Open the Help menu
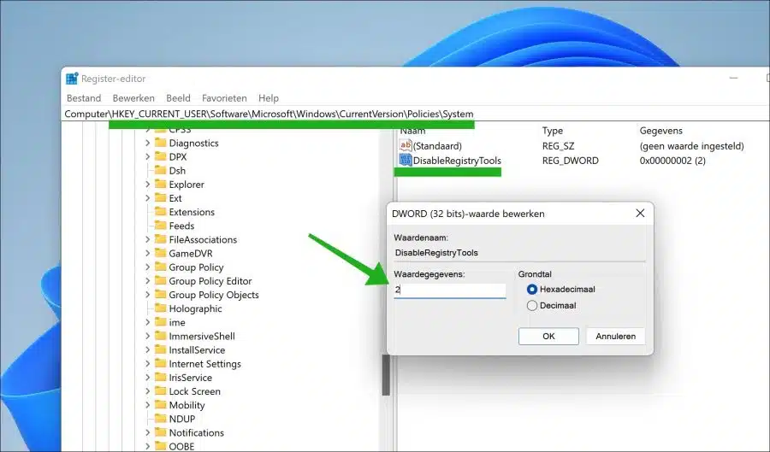 (269, 98)
